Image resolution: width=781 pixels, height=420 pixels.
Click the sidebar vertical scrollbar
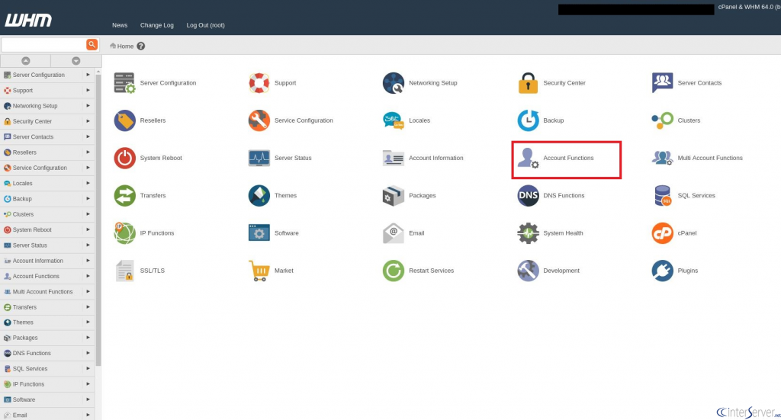98,219
